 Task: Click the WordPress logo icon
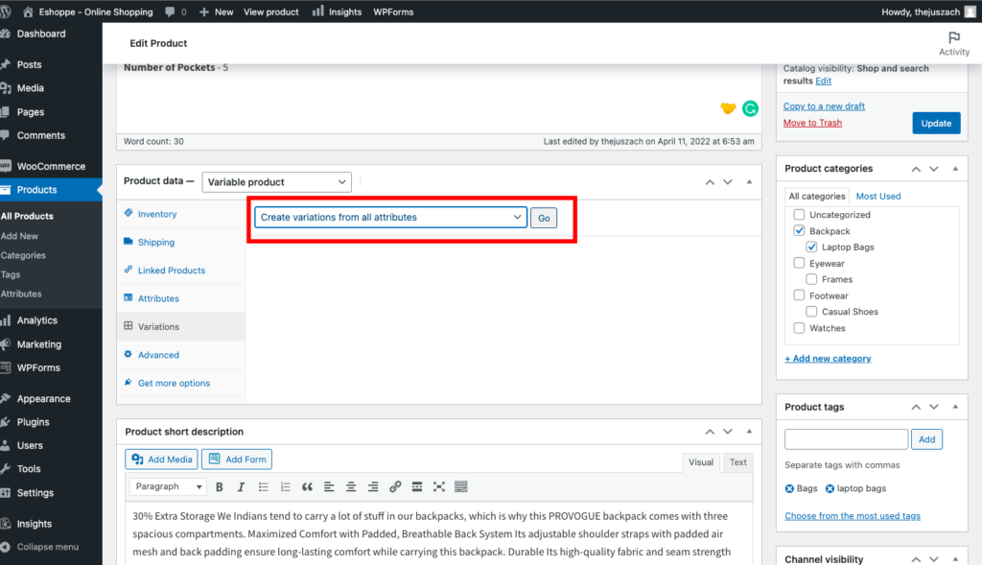tap(6, 12)
